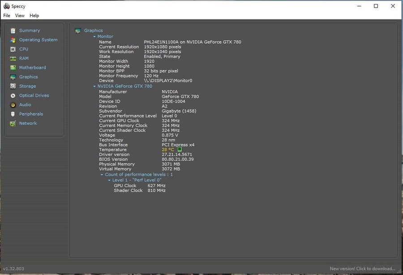
Task: Click the Audio speaker icon in sidebar
Action: (x=13, y=105)
